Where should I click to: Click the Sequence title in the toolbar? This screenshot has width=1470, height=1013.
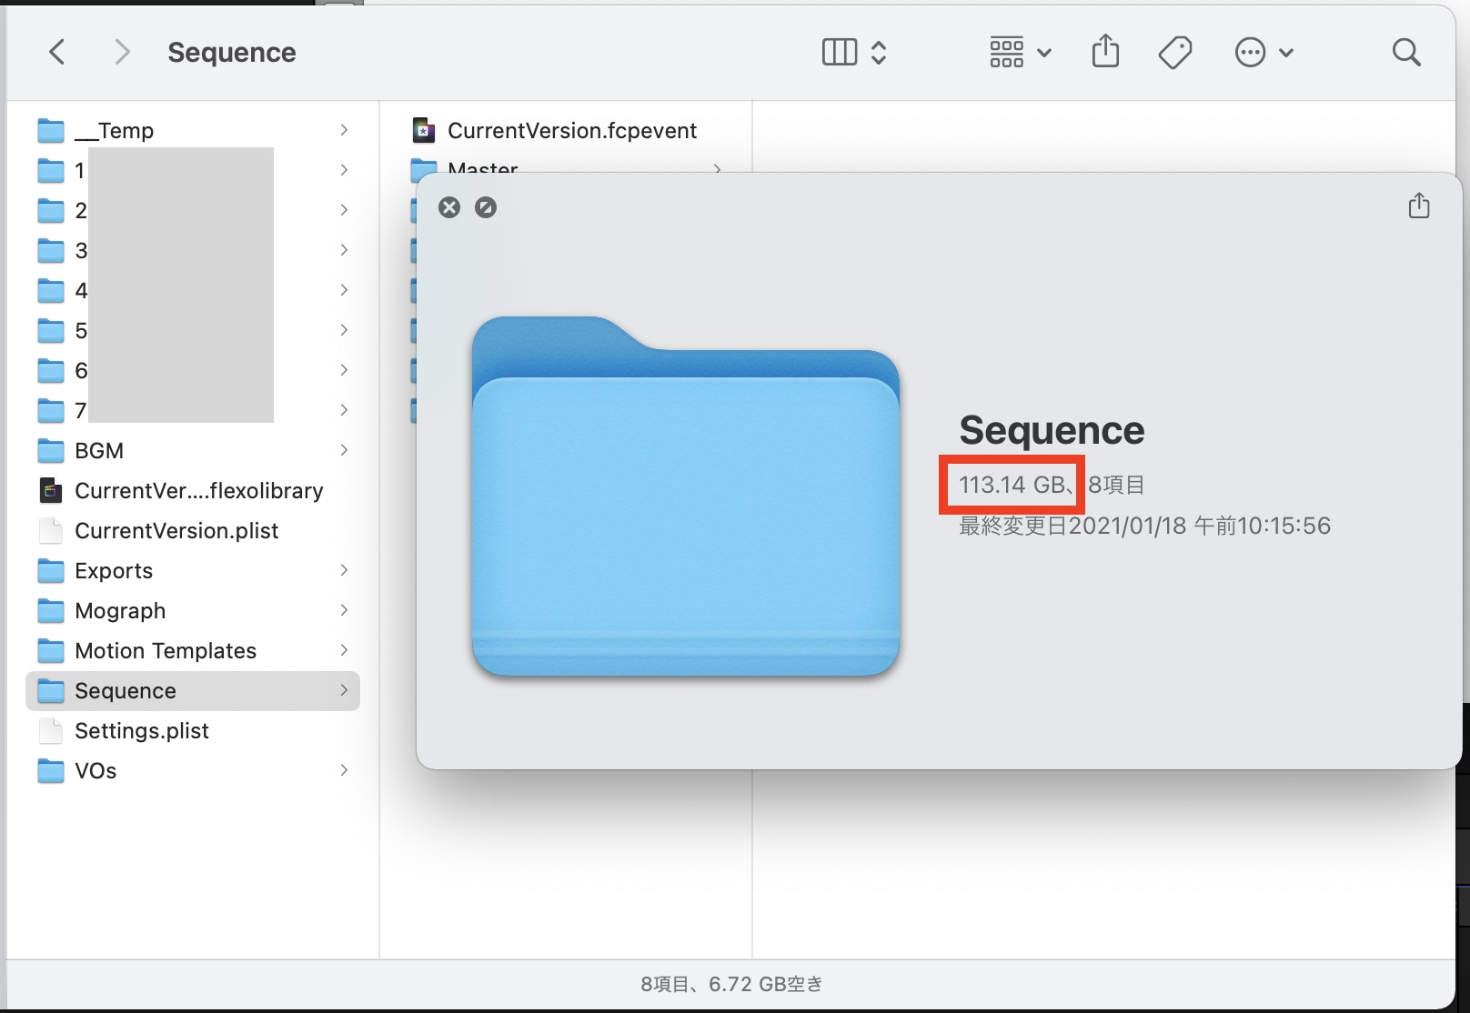232,53
